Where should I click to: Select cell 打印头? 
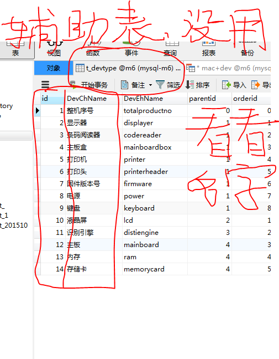(93, 172)
